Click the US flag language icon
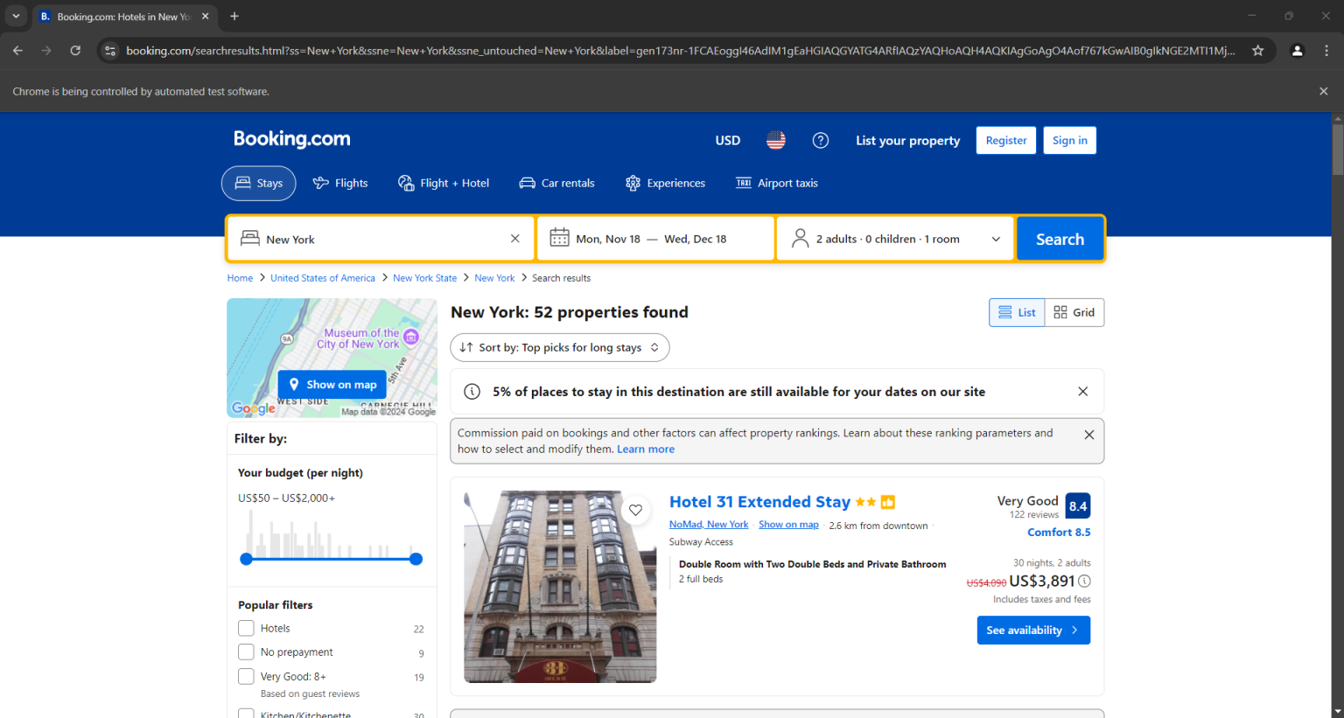The height and width of the screenshot is (718, 1344). [775, 140]
